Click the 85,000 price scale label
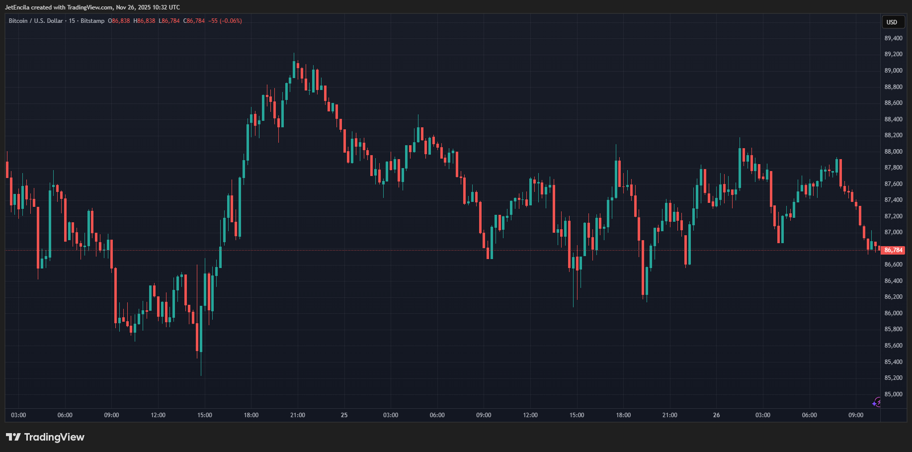 [x=893, y=394]
